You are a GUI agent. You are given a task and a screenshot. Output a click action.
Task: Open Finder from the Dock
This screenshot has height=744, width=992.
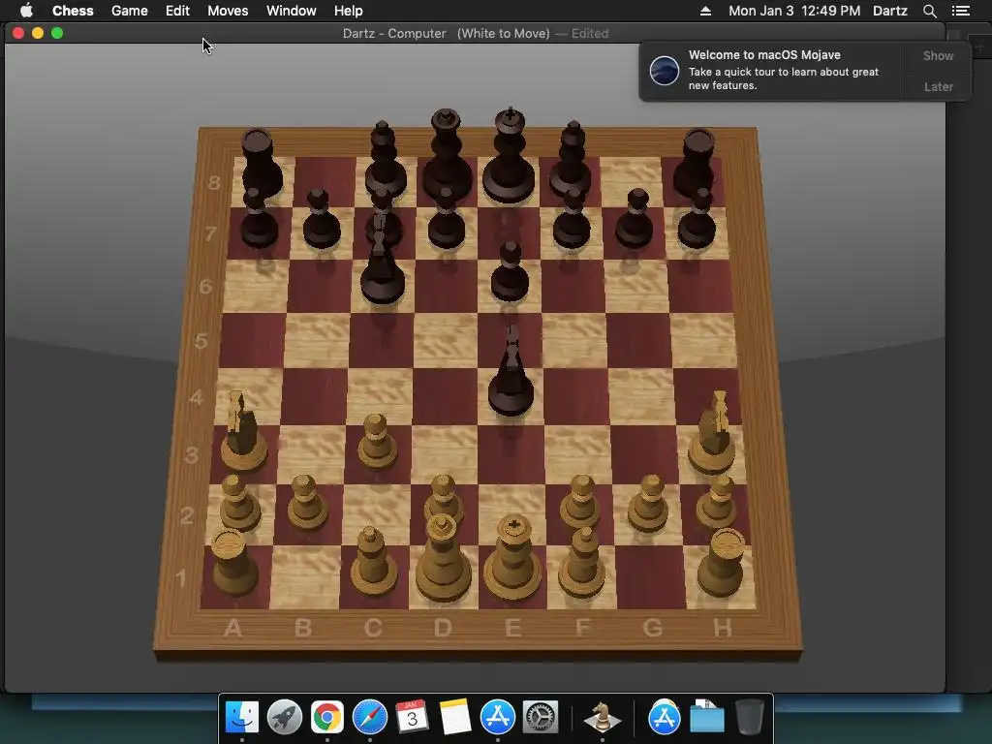point(242,718)
